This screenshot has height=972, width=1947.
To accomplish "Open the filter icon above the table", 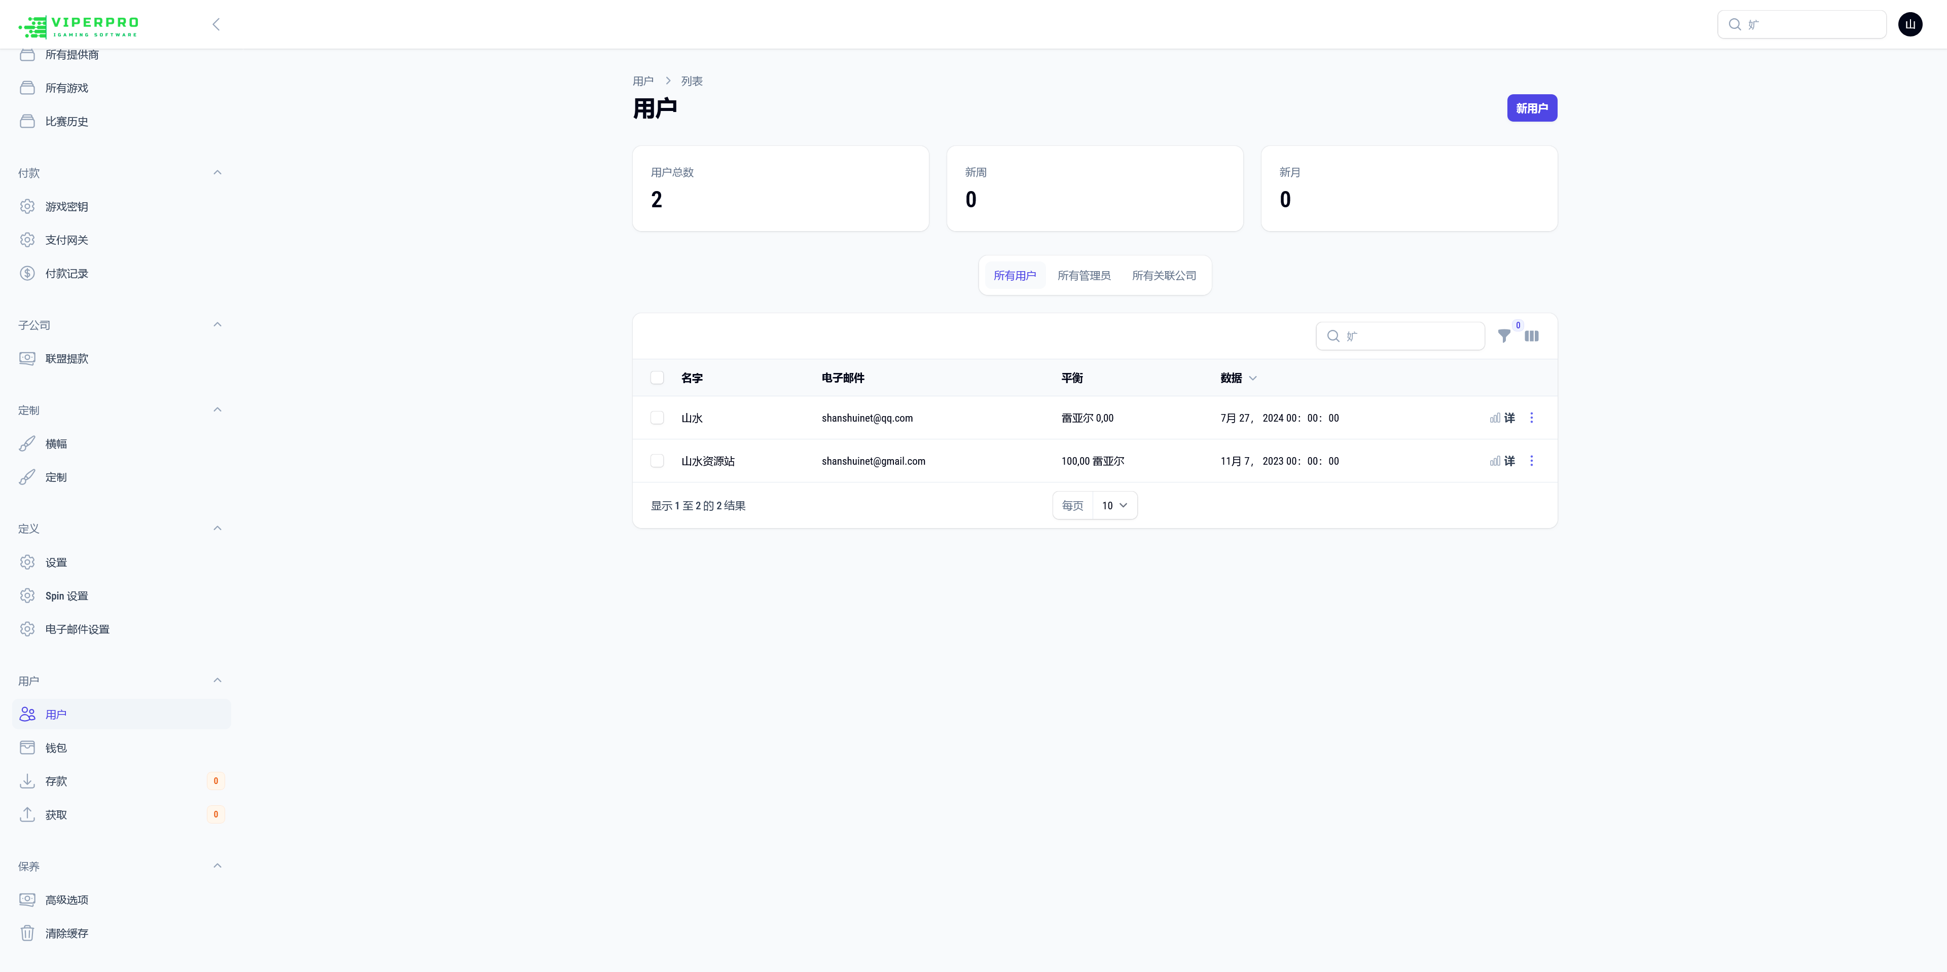I will click(x=1504, y=336).
